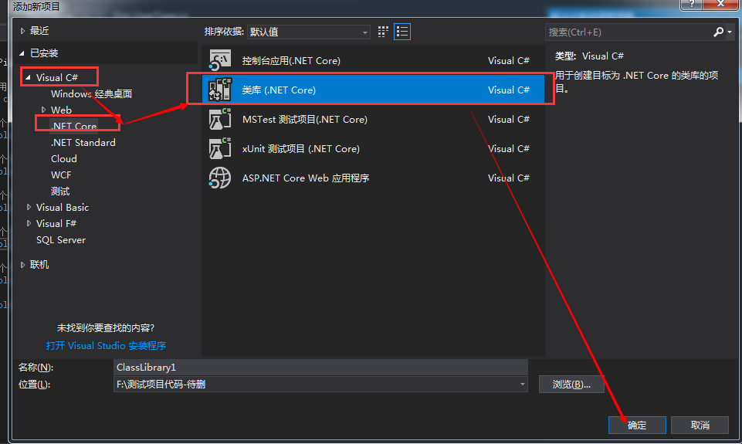This screenshot has height=444, width=742.
Task: Click the Class Library (.NET Core) template icon
Action: (220, 90)
